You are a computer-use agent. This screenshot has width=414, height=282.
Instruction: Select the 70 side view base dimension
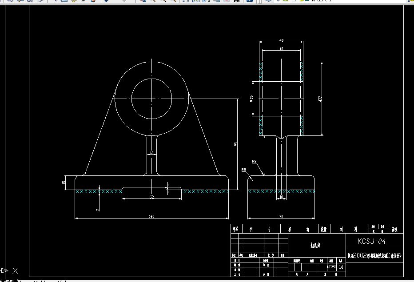point(281,216)
